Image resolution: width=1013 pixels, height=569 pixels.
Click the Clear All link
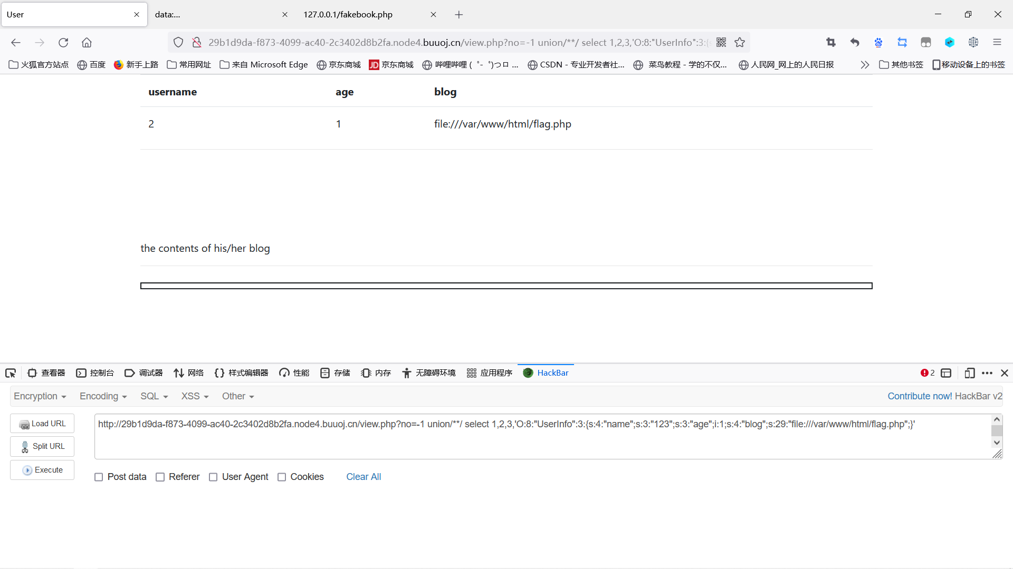364,477
